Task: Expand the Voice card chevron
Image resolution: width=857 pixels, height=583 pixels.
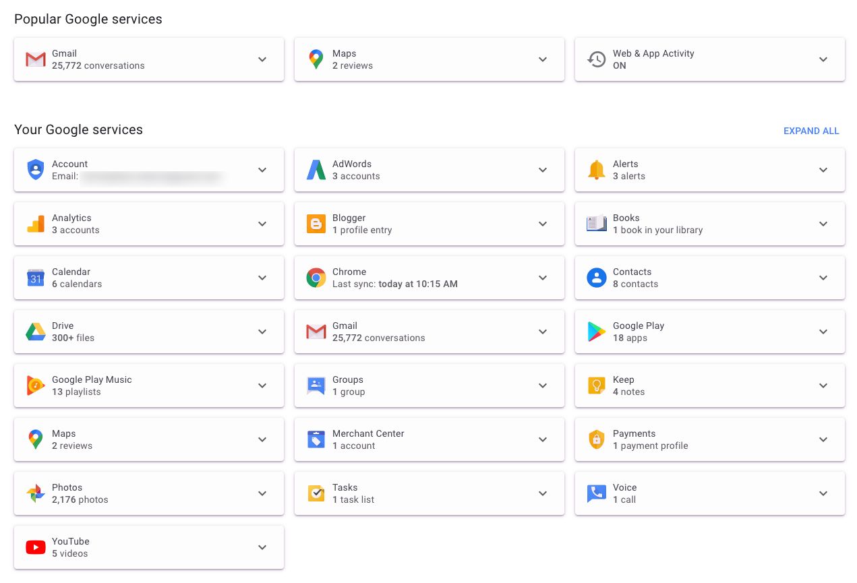Action: [823, 493]
